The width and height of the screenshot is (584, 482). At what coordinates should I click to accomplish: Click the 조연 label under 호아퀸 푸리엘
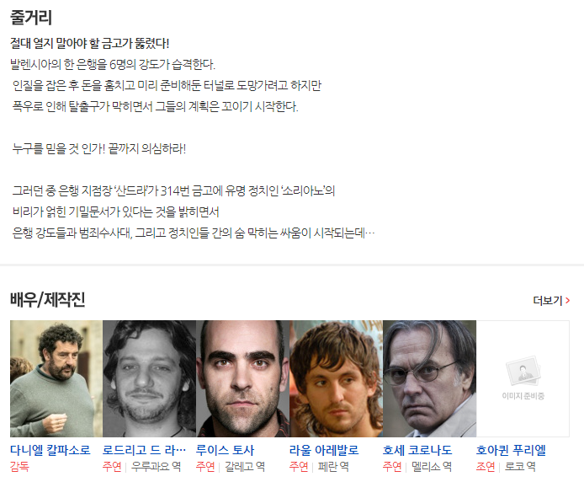486,466
